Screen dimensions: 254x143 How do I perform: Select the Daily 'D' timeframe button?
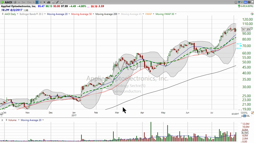tap(37, 2)
